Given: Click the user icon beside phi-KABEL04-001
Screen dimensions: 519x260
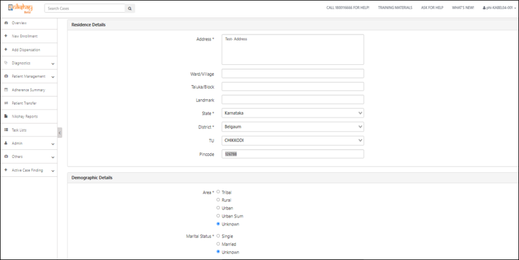Looking at the screenshot, I should 485,7.
